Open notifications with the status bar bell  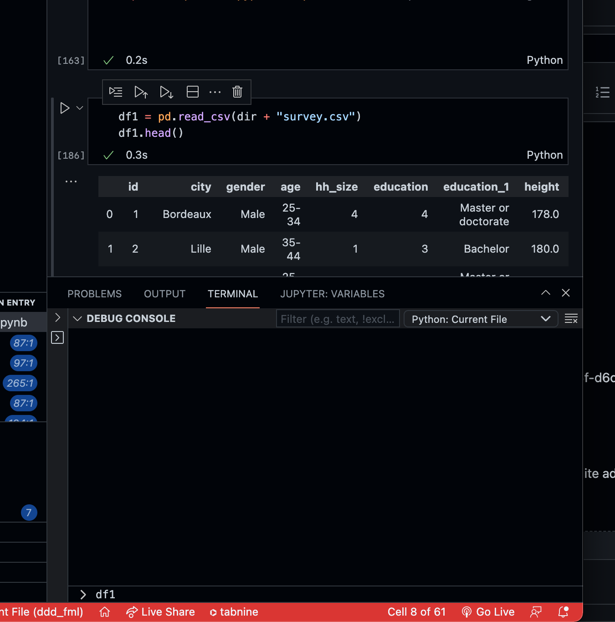click(564, 612)
